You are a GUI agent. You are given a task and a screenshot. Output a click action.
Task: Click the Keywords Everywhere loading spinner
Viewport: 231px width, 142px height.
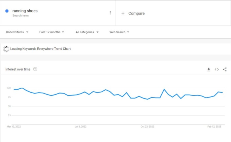6,49
